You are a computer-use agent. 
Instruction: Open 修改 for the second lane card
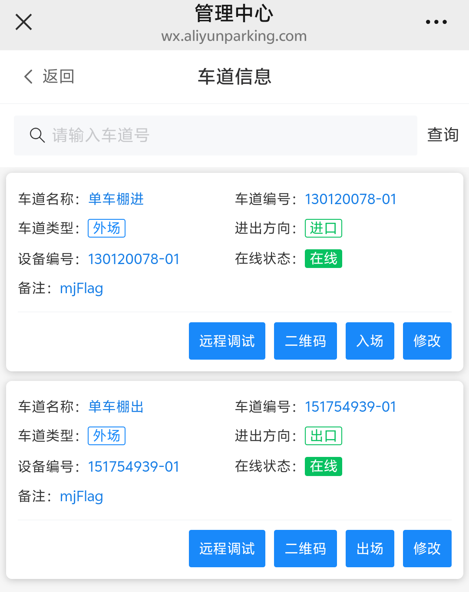point(427,549)
